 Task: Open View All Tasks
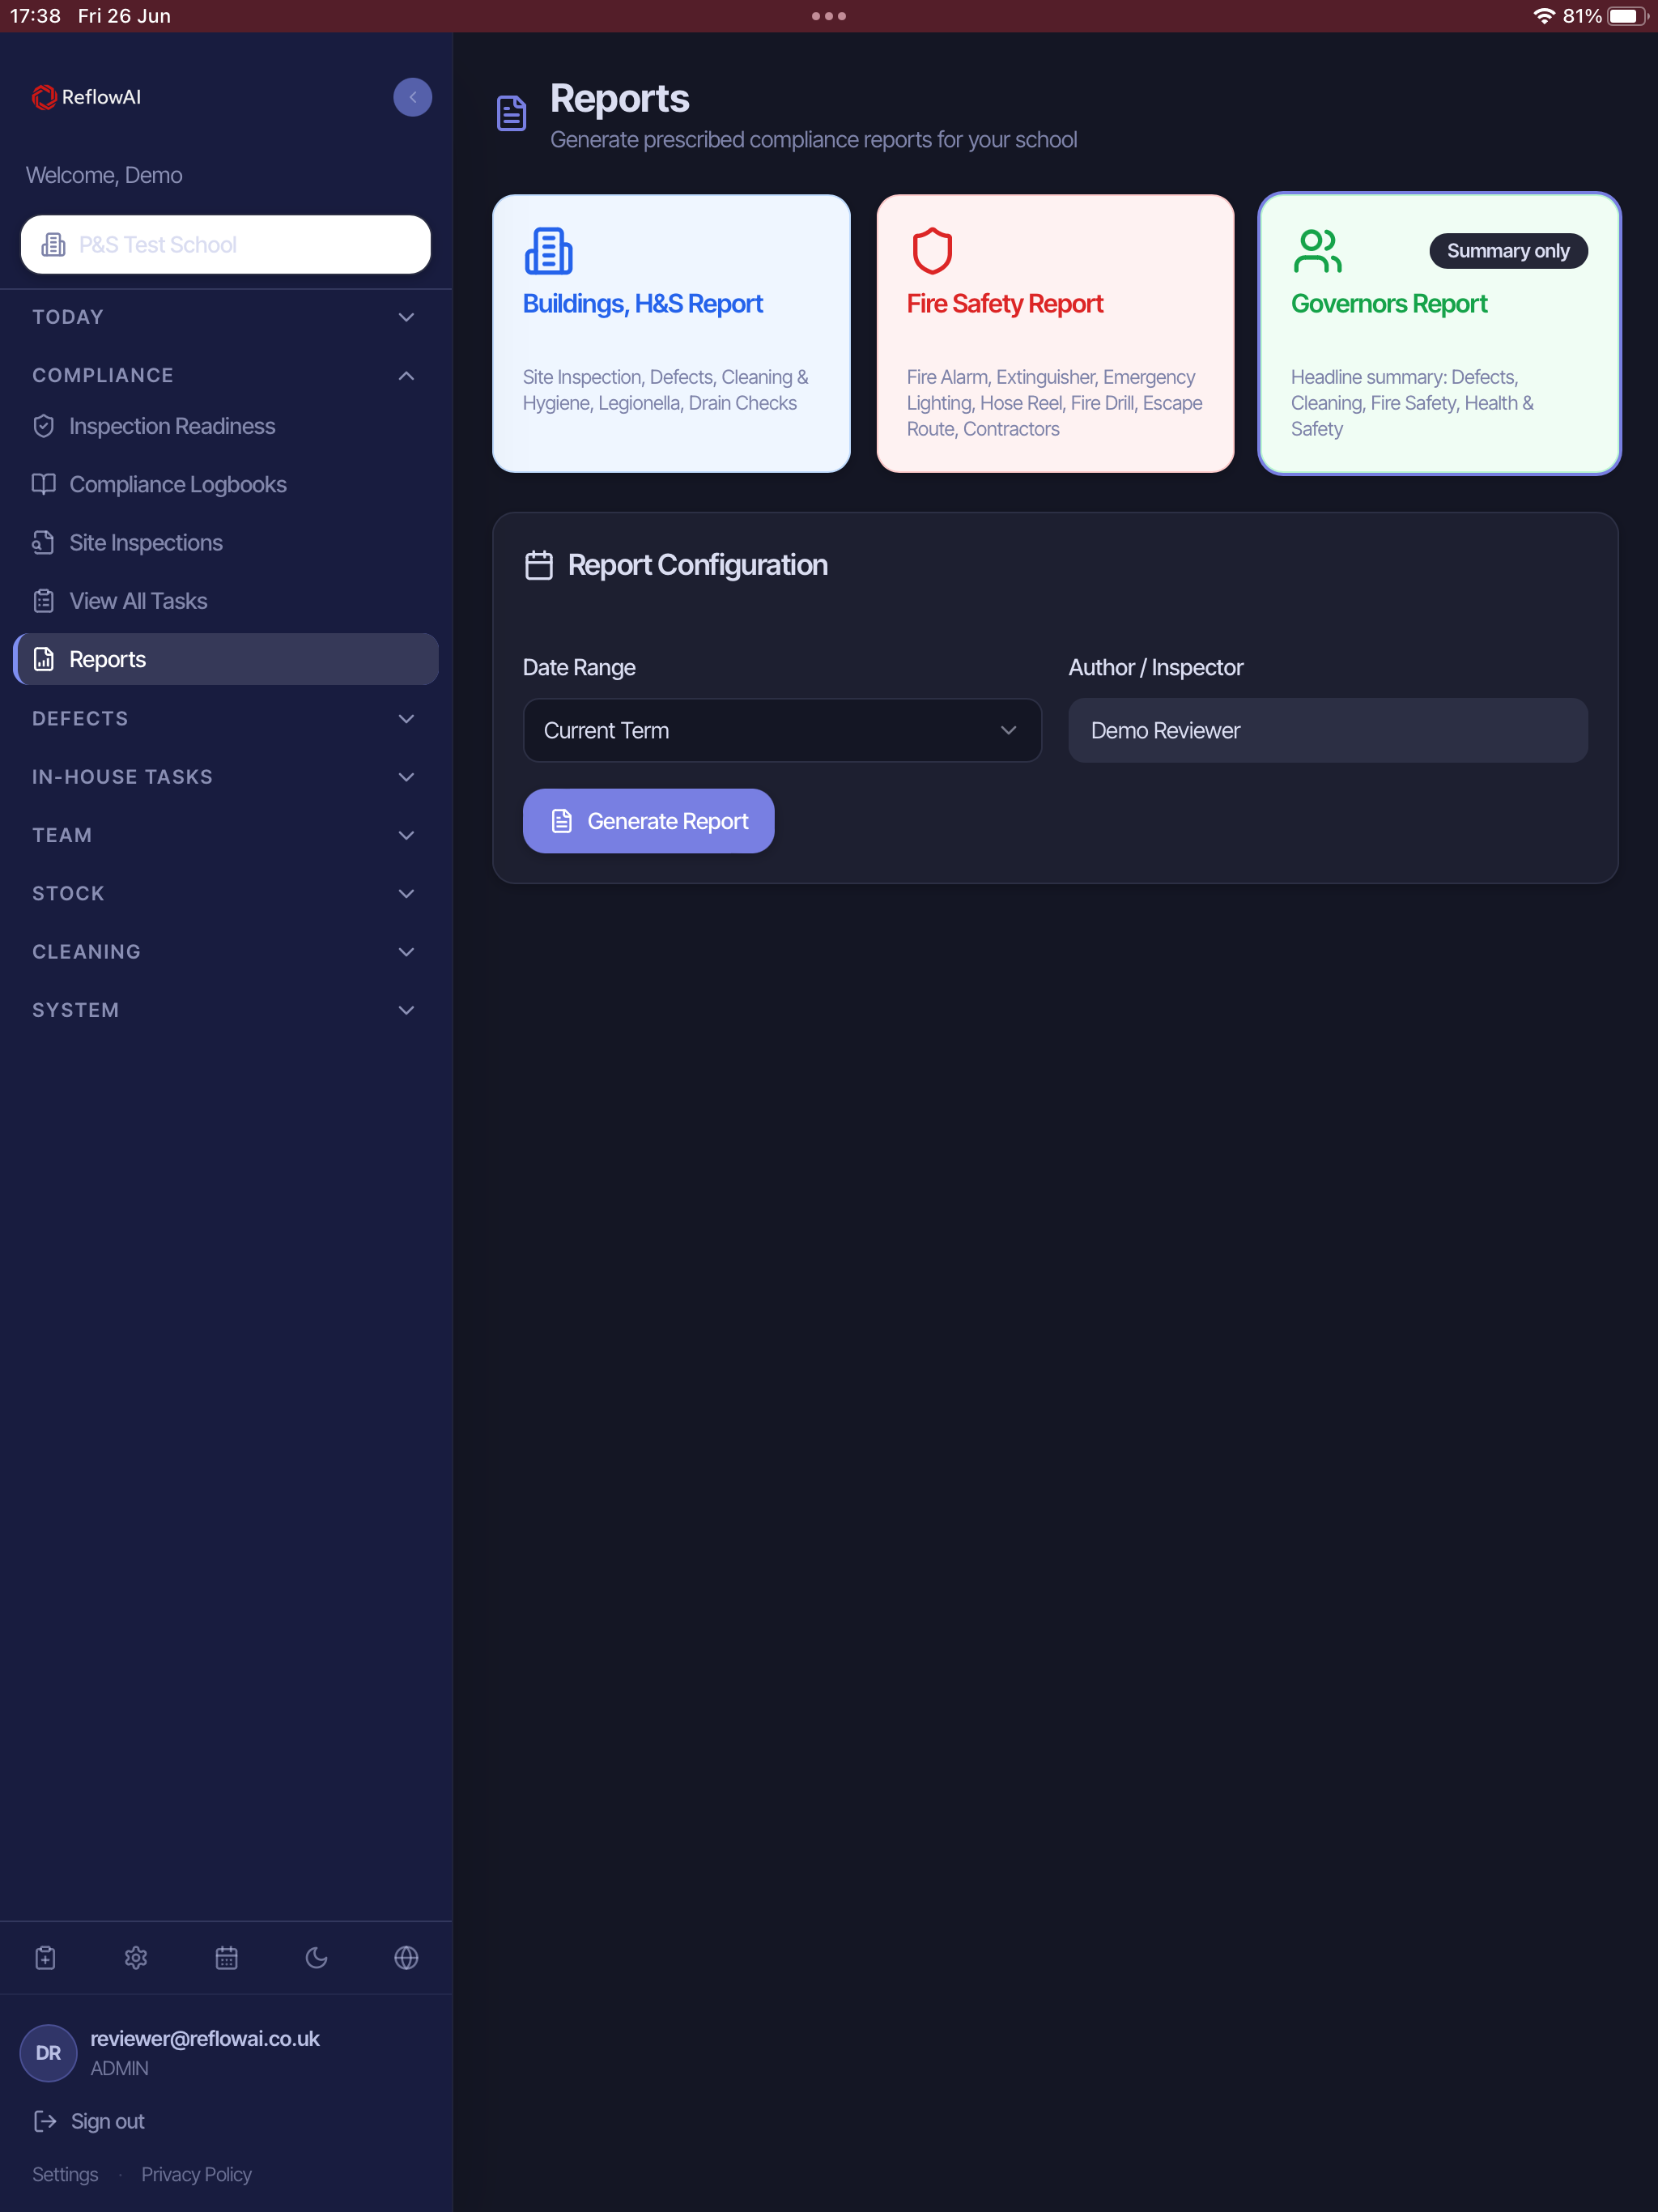(x=226, y=601)
